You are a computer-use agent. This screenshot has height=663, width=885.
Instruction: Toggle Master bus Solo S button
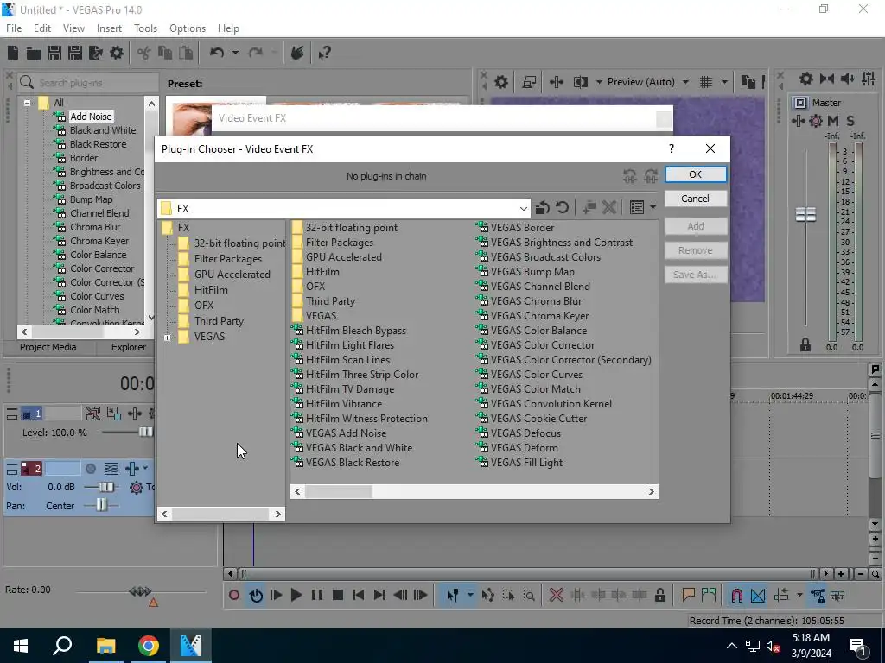850,121
